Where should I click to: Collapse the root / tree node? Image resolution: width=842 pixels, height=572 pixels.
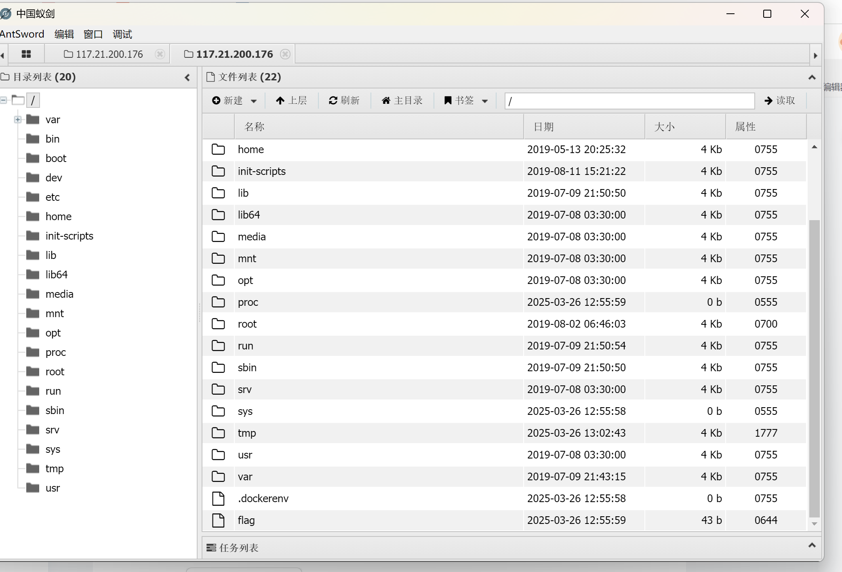tap(4, 100)
